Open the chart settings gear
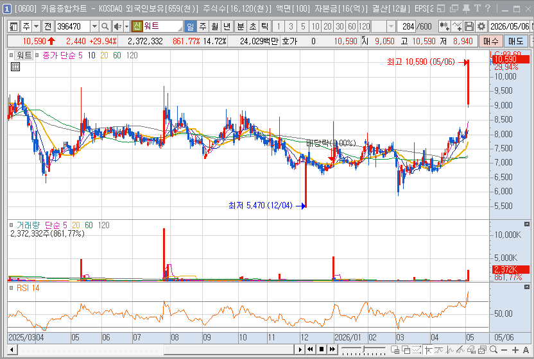 (481, 26)
